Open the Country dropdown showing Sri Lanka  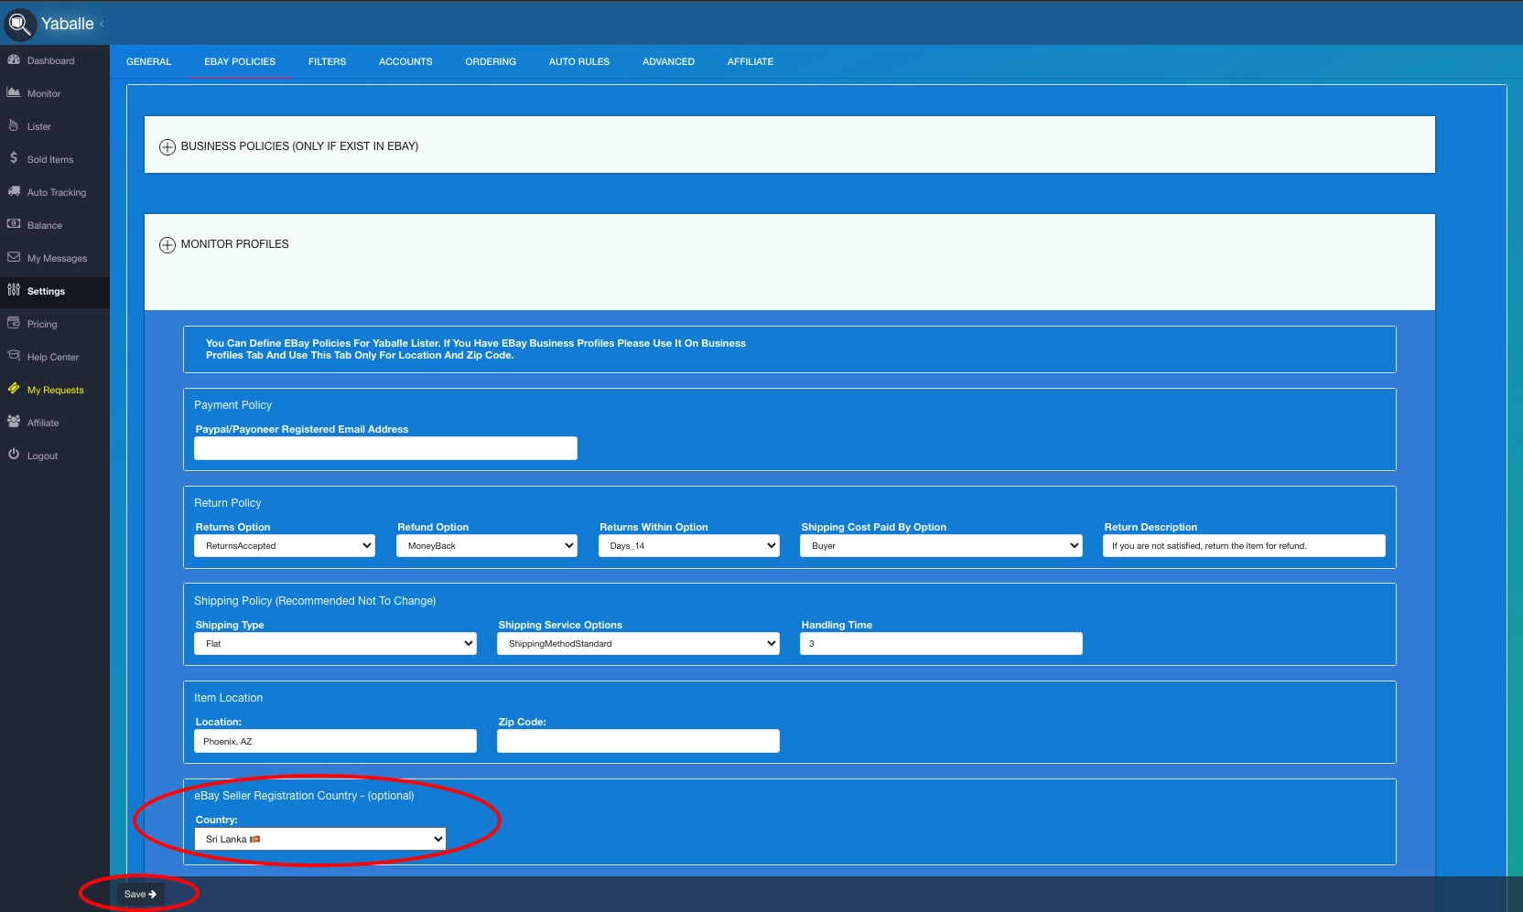click(320, 839)
